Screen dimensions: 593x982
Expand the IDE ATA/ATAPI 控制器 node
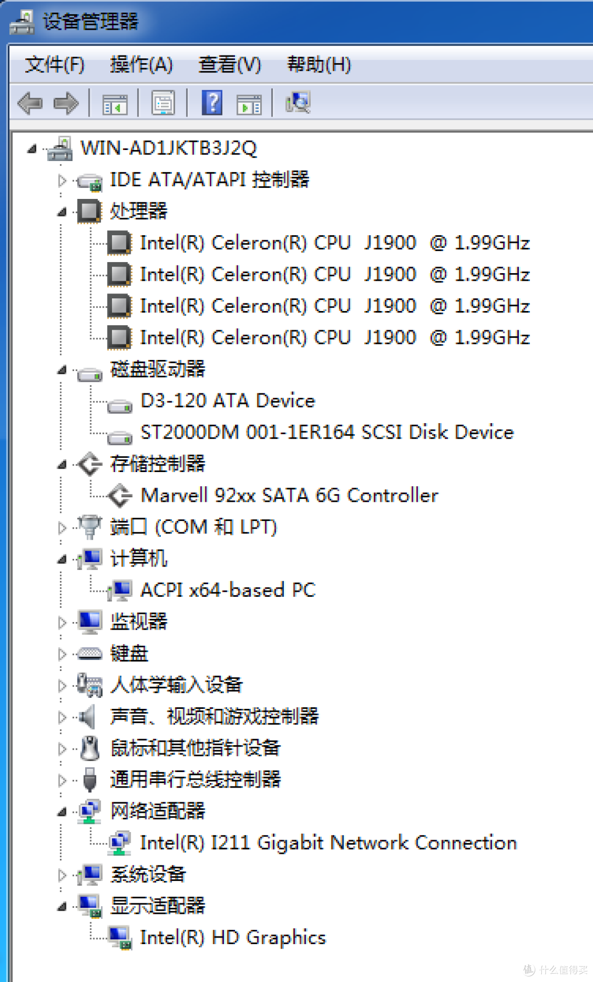(x=62, y=180)
